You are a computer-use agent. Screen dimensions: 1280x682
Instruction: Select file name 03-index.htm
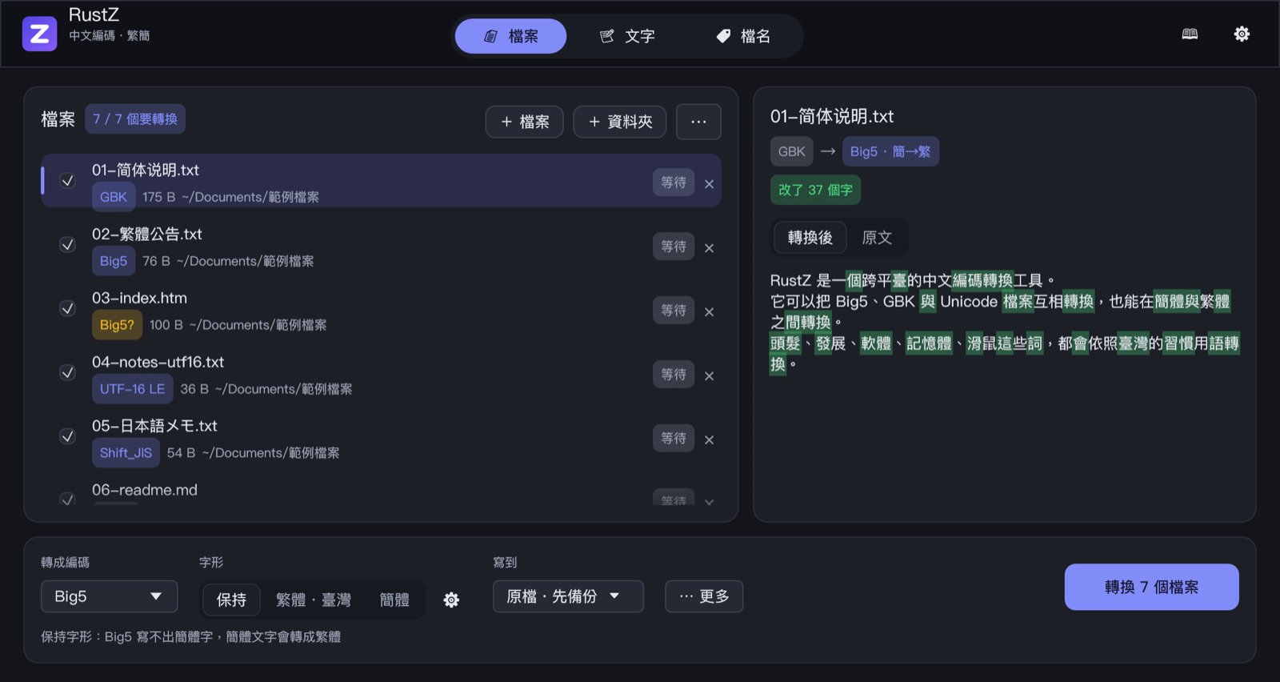[139, 299]
